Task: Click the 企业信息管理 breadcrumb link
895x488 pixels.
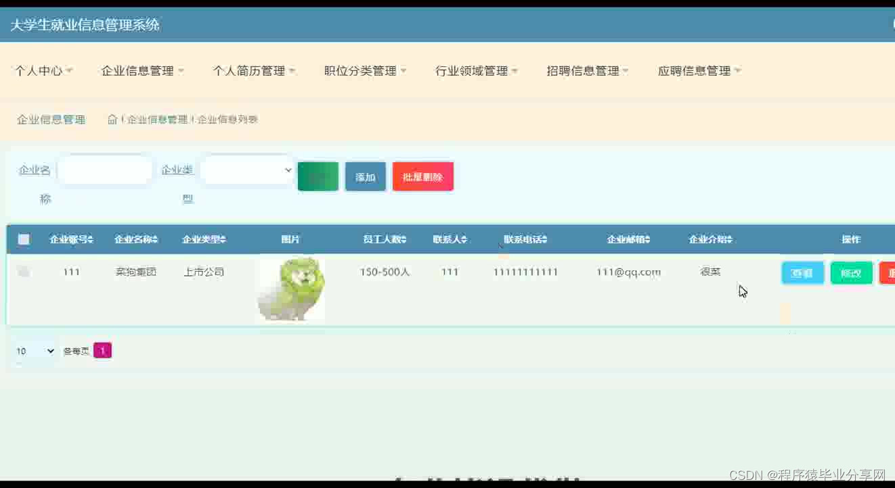Action: tap(158, 120)
